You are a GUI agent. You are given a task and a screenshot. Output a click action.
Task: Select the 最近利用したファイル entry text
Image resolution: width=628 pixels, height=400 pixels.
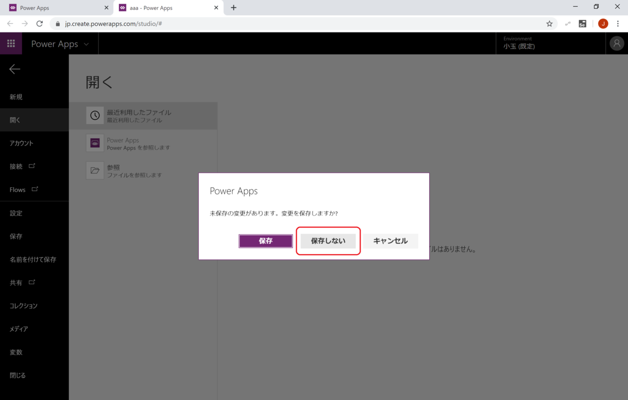139,116
